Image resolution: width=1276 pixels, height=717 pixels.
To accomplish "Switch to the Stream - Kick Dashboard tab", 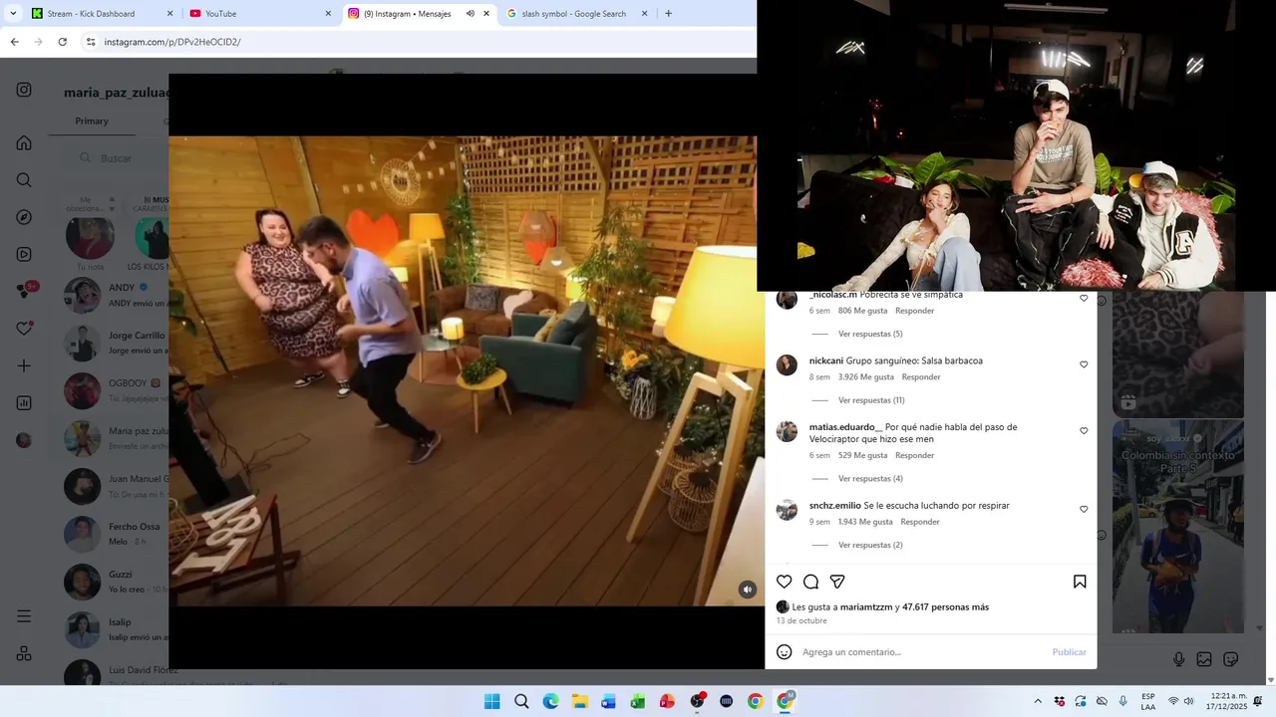I will 102,14.
